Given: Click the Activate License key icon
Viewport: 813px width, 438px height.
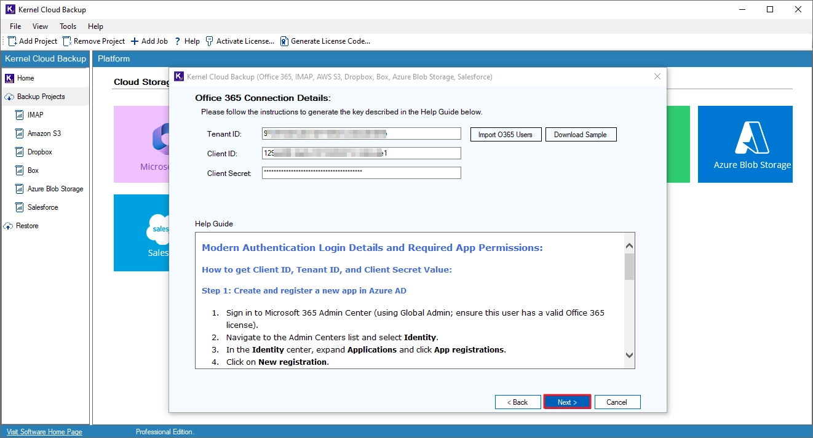Looking at the screenshot, I should (210, 41).
